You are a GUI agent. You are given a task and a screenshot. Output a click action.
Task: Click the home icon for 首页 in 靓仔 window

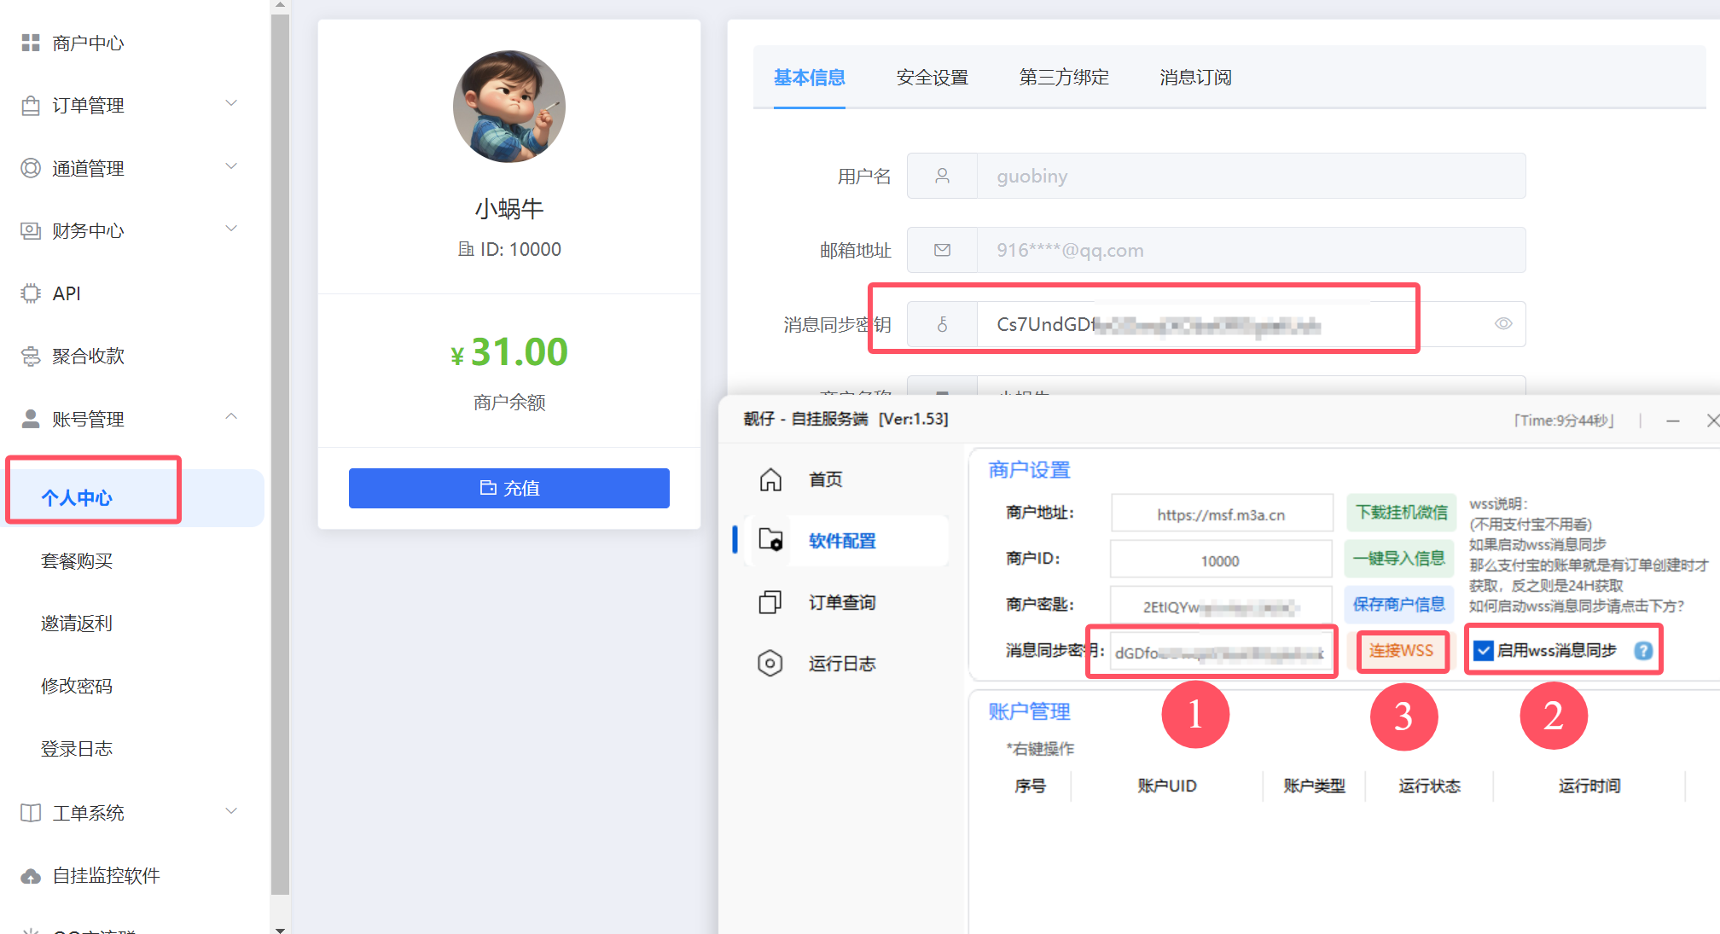770,479
